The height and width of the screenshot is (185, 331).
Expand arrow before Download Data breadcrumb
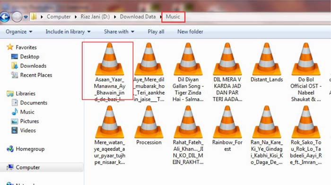pos(115,17)
